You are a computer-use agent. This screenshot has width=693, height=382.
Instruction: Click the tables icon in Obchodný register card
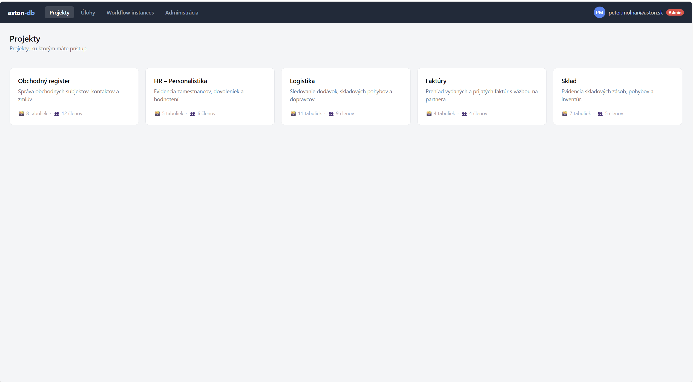pyautogui.click(x=21, y=113)
